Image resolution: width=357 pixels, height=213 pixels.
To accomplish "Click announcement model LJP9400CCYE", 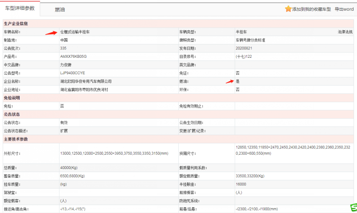I will click(72, 73).
